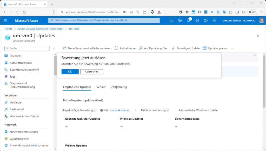This screenshot has width=266, height=151.
Task: Reload the page with the browser refresh button
Action: 18,12
